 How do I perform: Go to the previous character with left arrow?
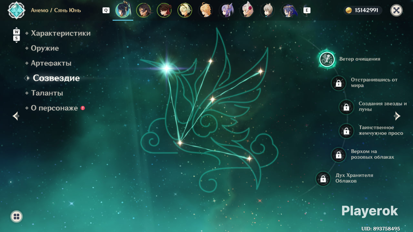tap(16, 116)
